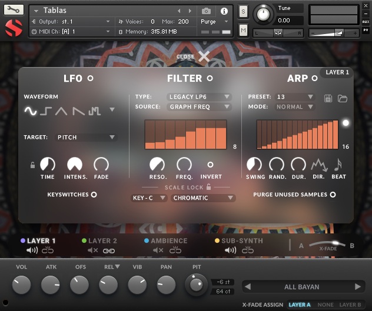Select the sawtooth LFO waveform
Image resolution: width=372 pixels, height=311 pixels.
pos(78,111)
